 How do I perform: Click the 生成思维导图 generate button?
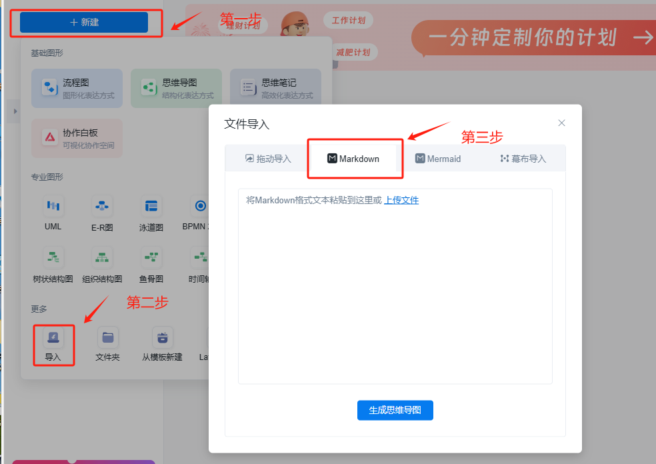(395, 410)
